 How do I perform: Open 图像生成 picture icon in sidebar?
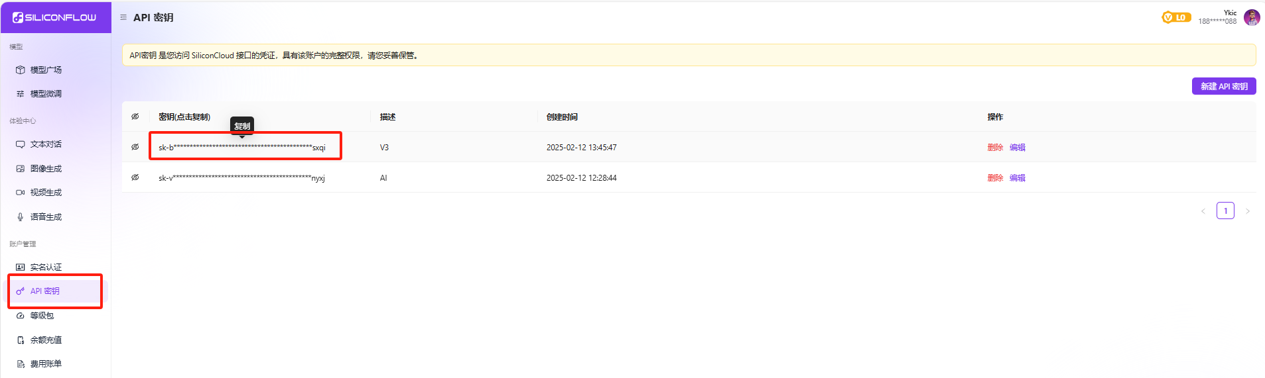21,169
